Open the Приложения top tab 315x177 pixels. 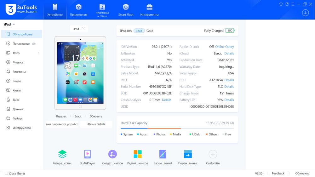click(78, 10)
